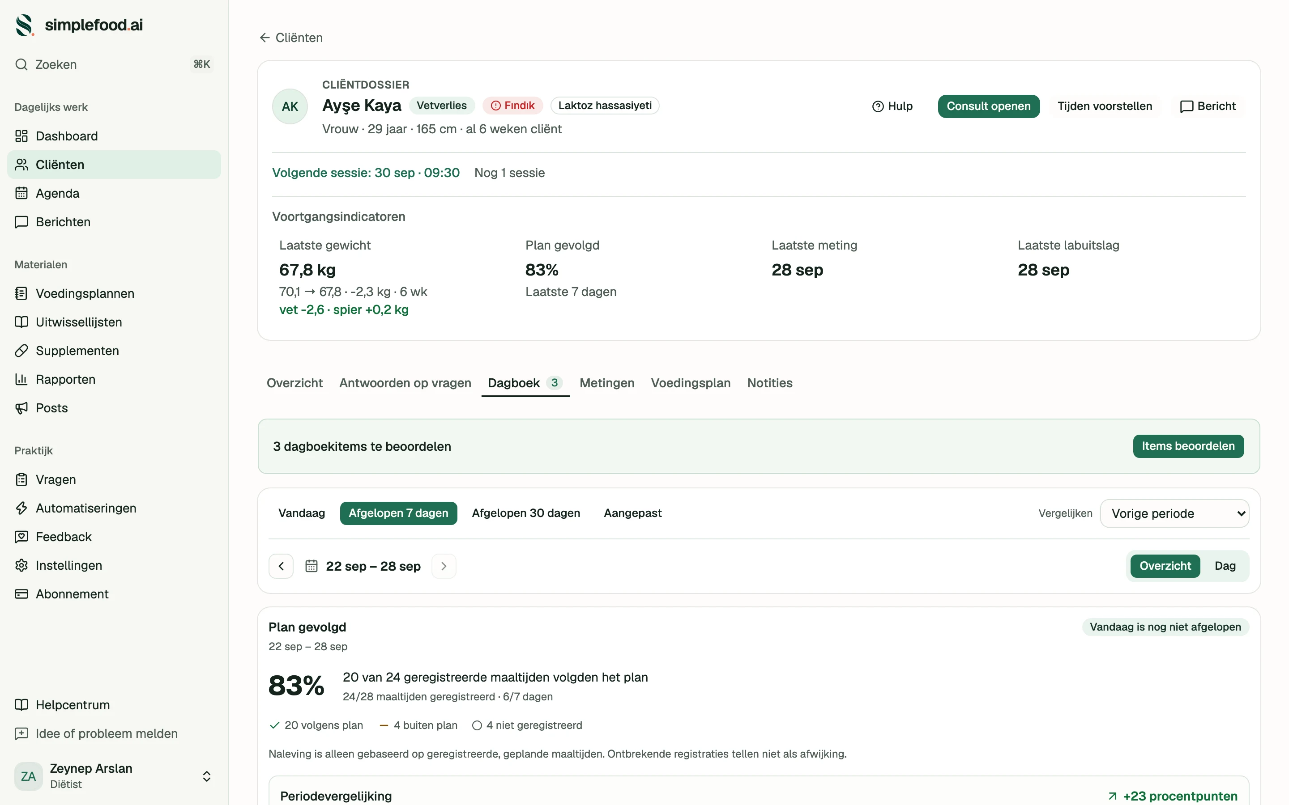Switch to the Metingen tab
The image size is (1289, 805).
coord(607,383)
